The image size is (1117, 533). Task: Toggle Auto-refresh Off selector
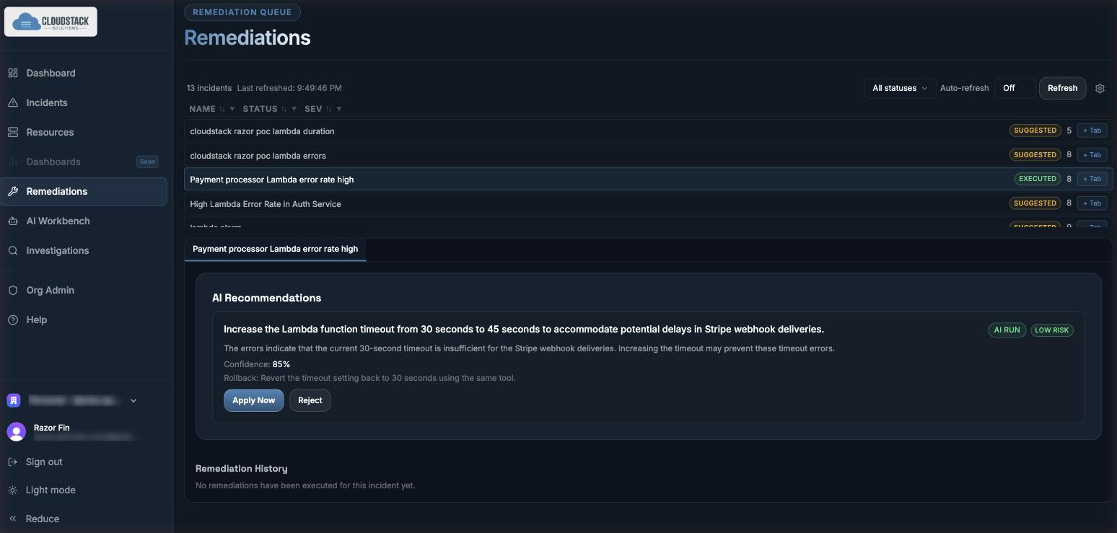coord(1015,88)
